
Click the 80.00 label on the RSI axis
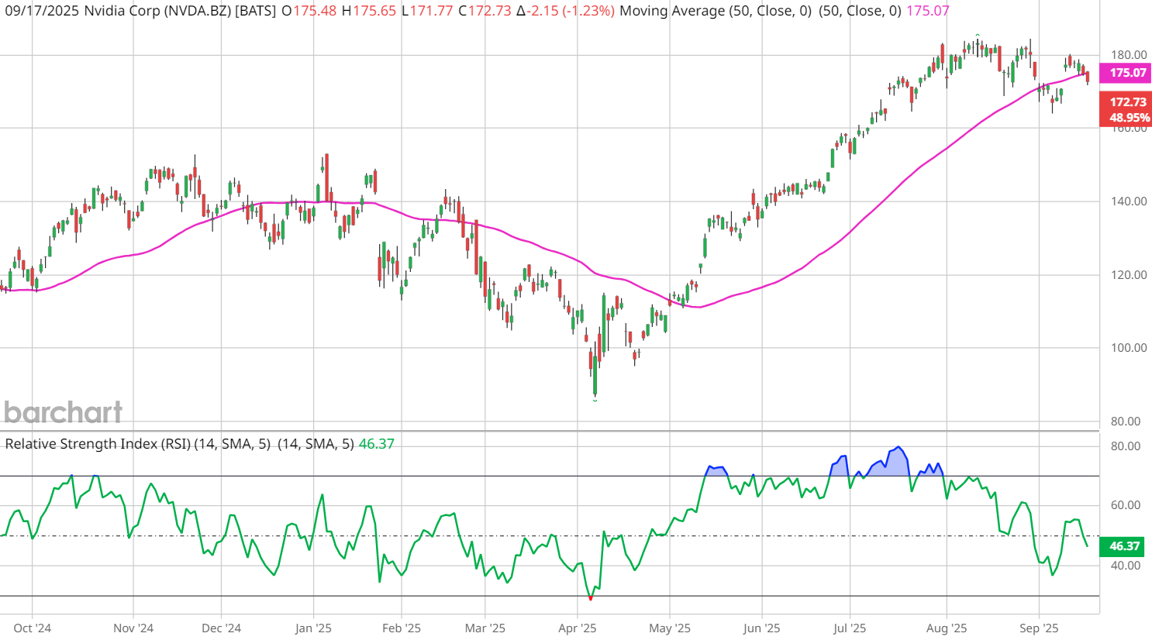tap(1126, 446)
